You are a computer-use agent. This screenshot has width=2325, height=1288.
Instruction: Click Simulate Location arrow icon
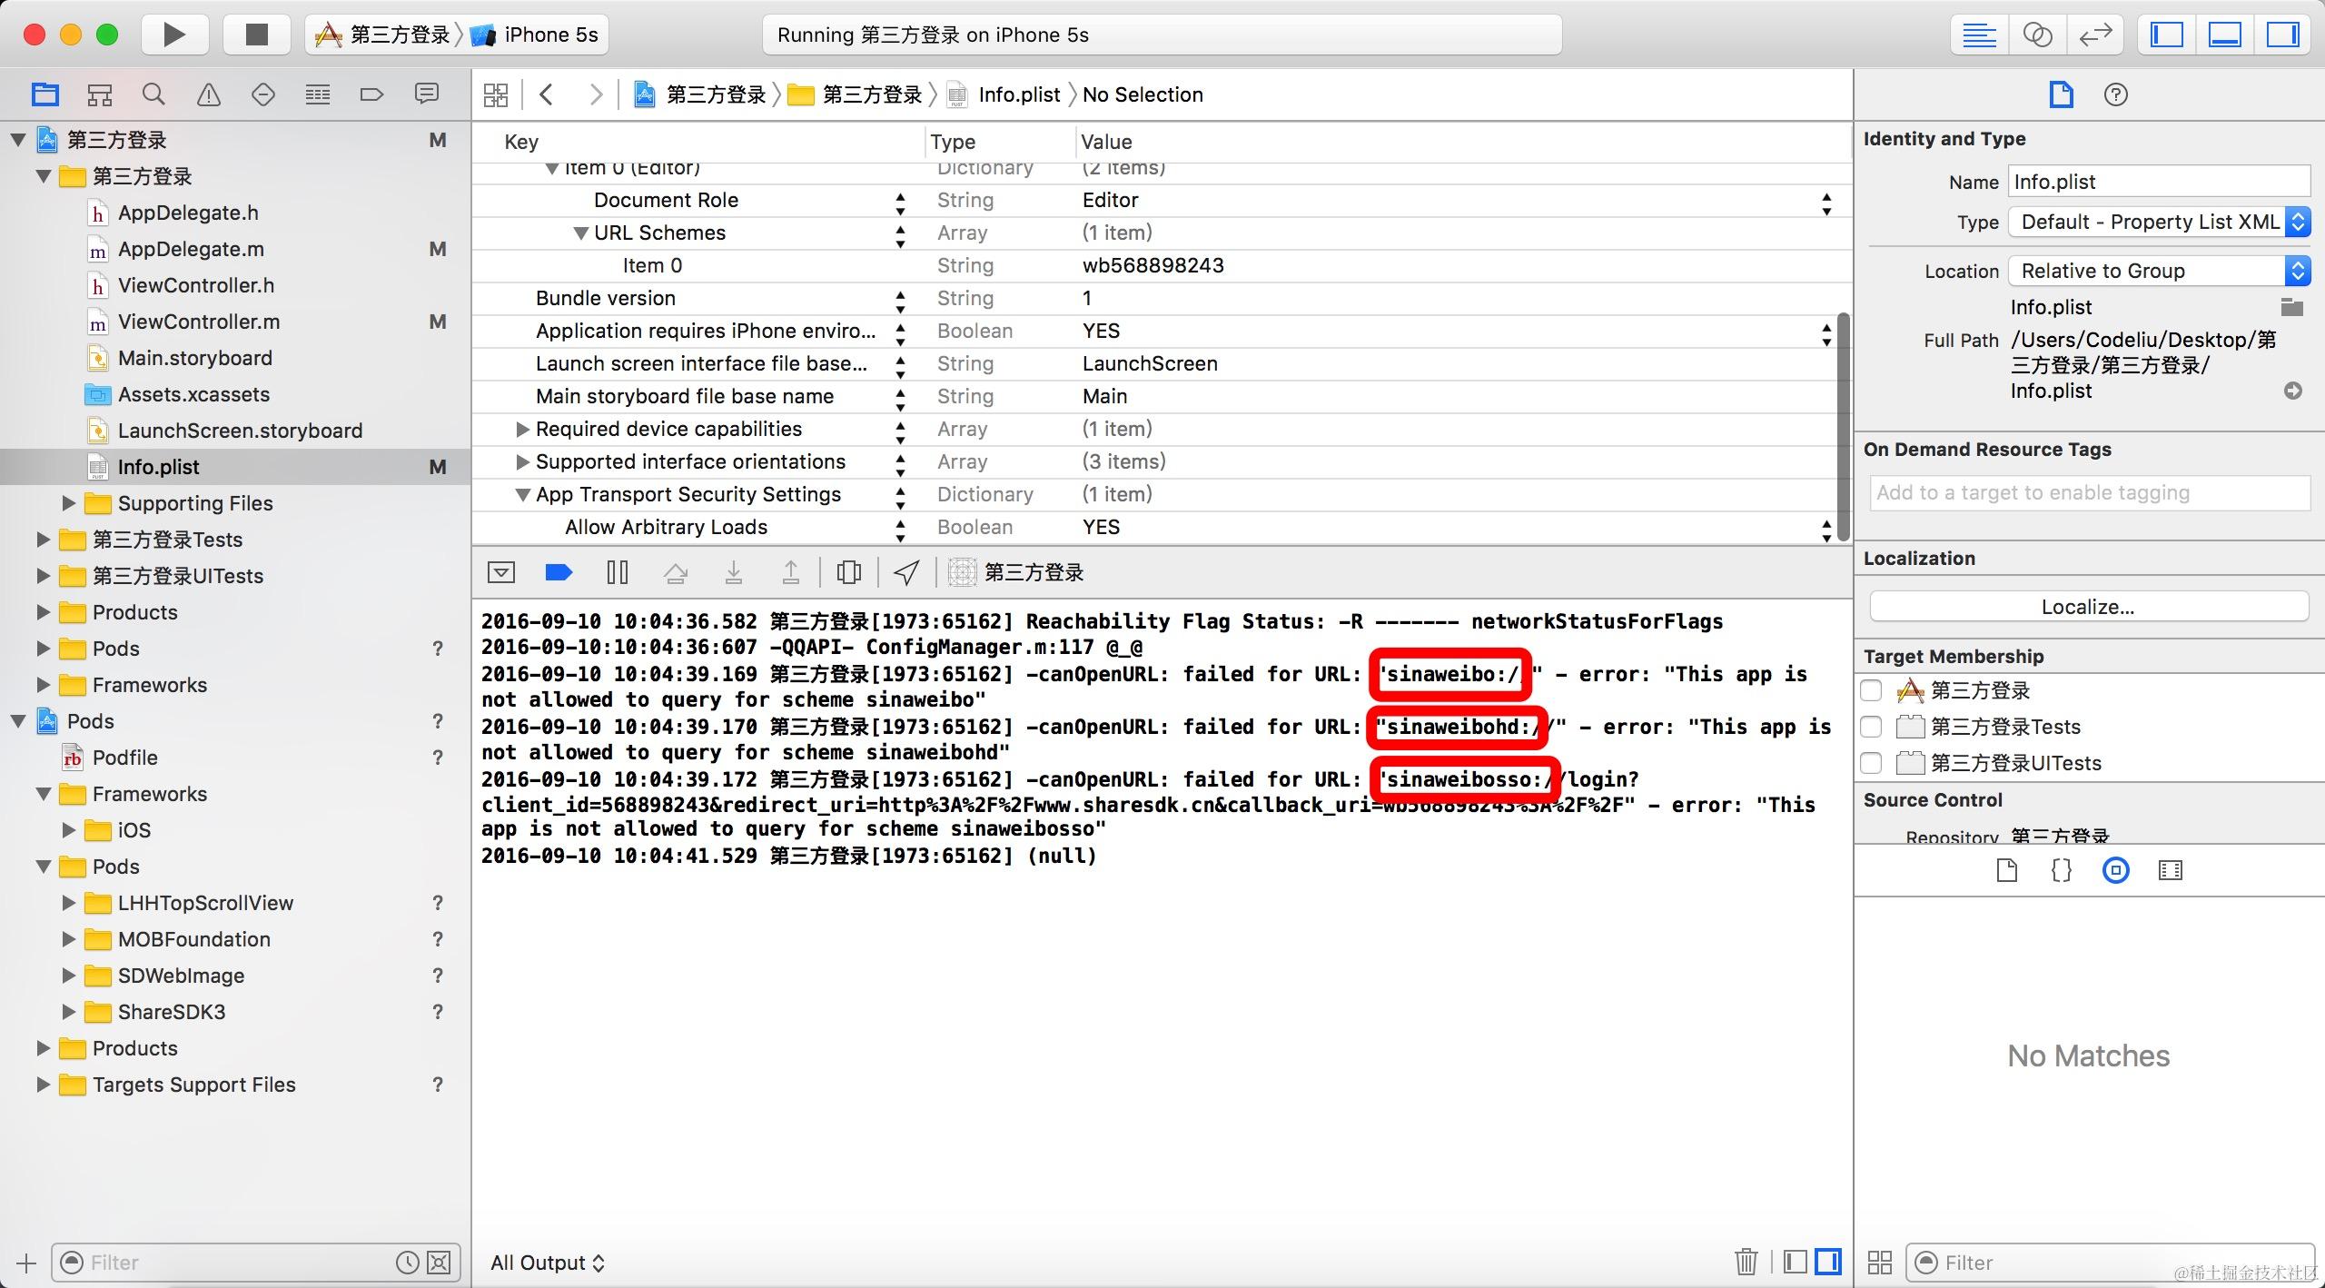click(906, 572)
